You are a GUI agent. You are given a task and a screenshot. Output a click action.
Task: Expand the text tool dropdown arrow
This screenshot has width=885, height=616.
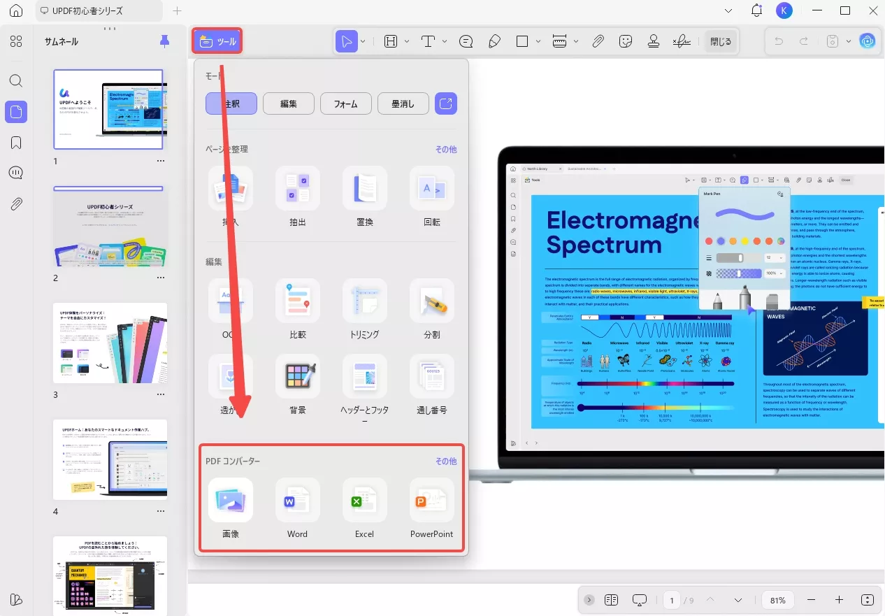pos(445,41)
